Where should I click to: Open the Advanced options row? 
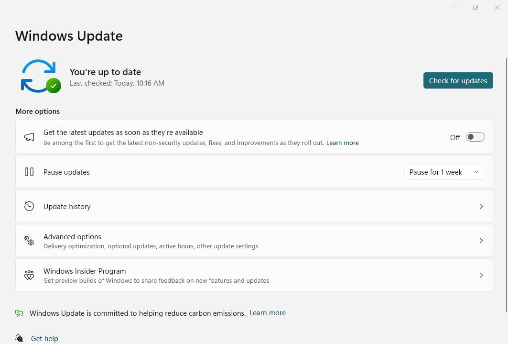tap(254, 241)
